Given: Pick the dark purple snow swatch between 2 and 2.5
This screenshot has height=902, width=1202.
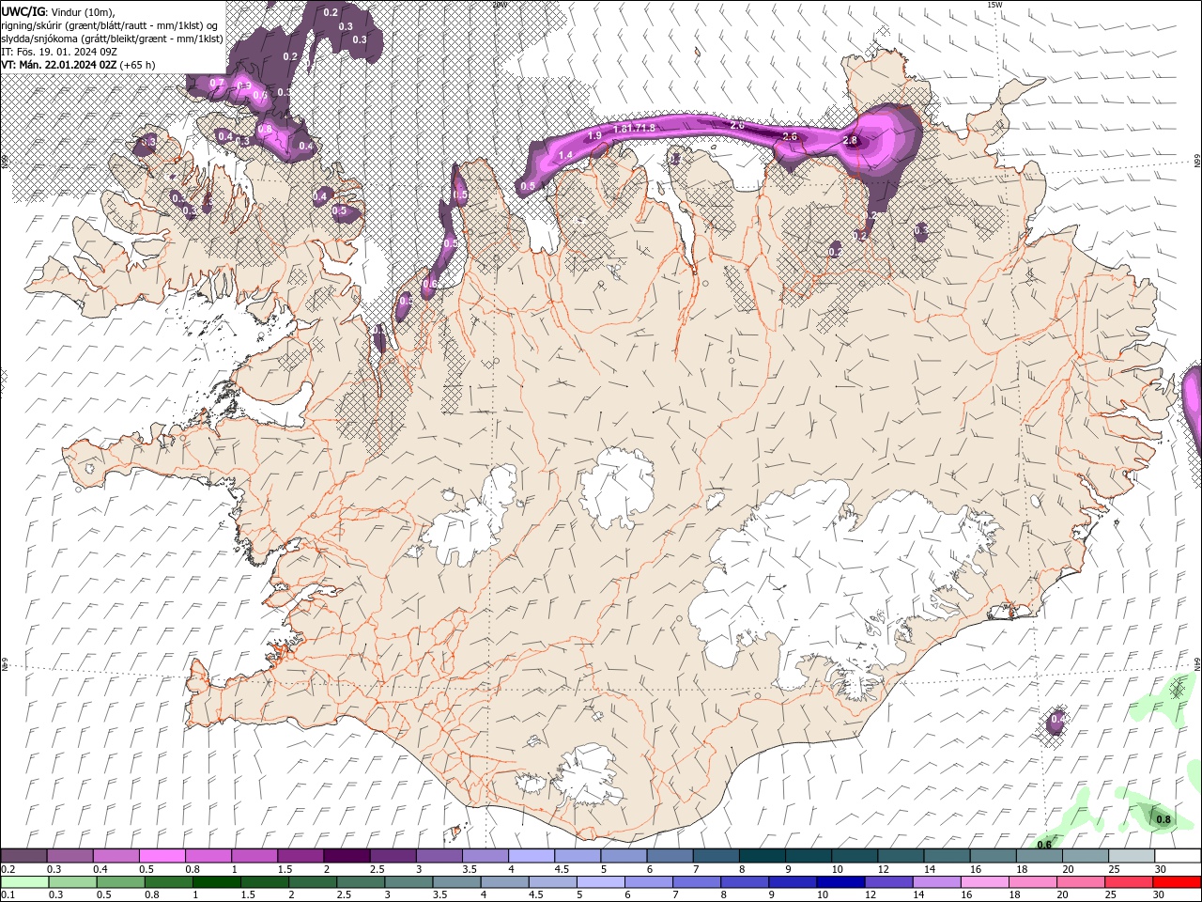Looking at the screenshot, I should coord(347,856).
